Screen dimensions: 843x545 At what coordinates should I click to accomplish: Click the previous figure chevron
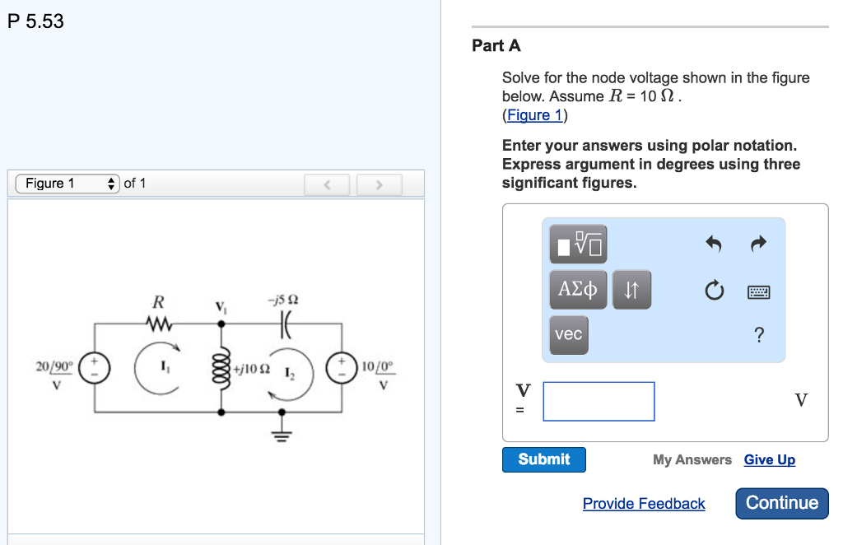point(327,184)
